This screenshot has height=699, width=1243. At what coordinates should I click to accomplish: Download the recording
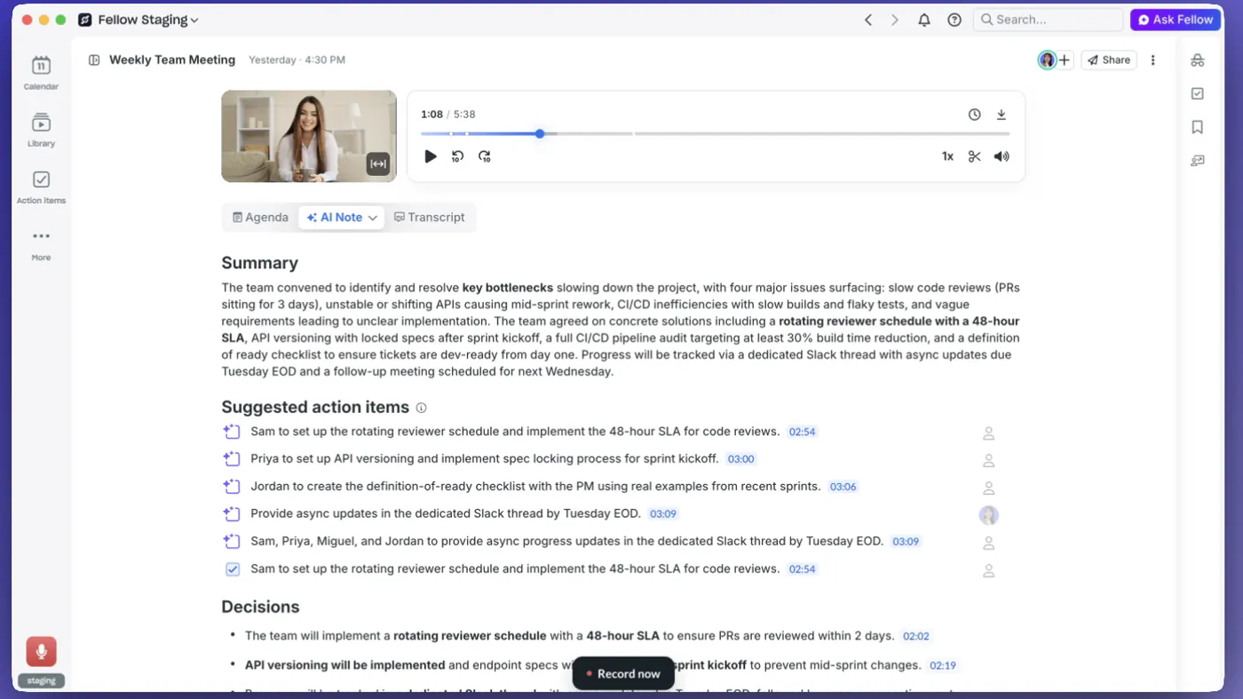[x=1002, y=115]
